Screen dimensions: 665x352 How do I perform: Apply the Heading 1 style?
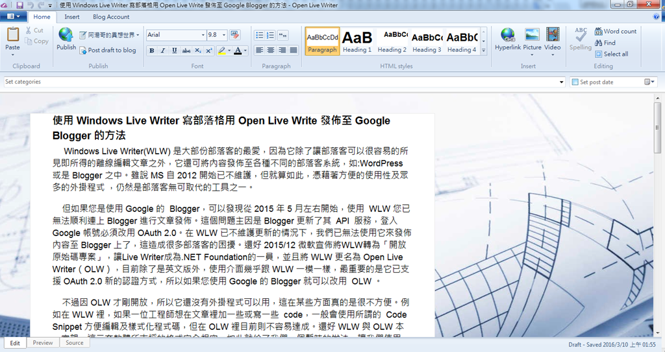coord(357,41)
